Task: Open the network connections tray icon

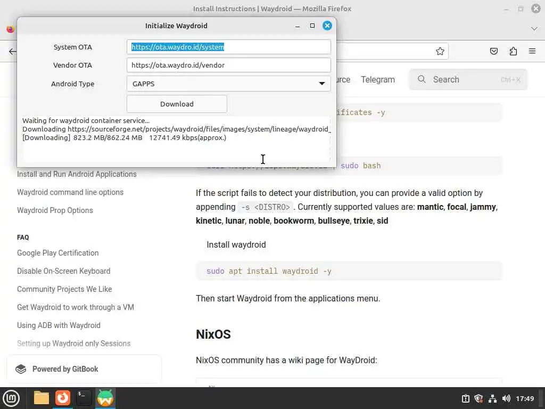Action: 492,398
